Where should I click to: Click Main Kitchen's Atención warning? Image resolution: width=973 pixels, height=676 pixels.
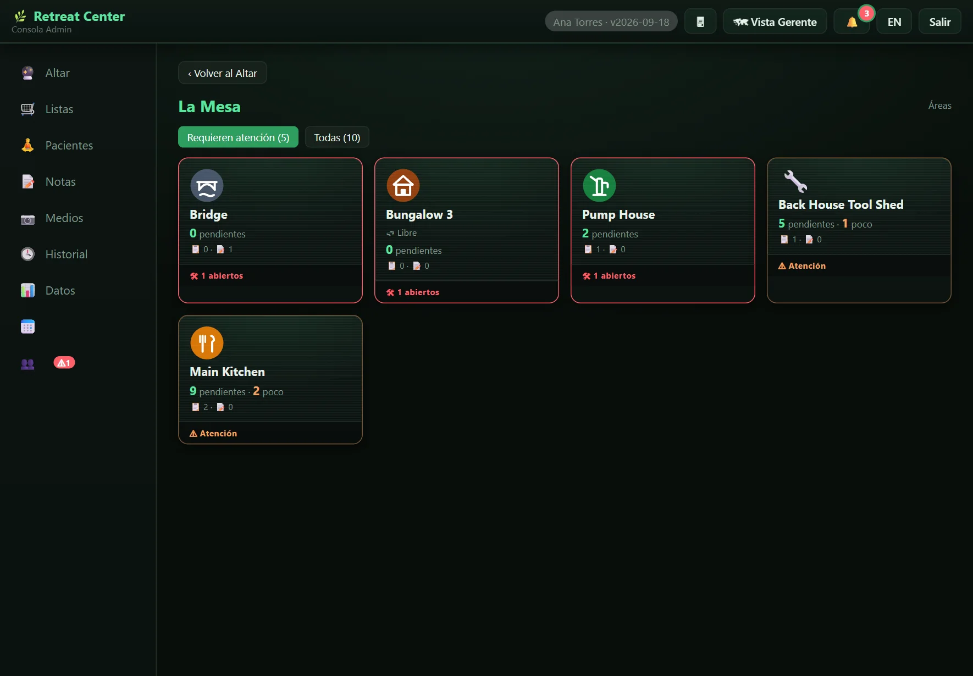pos(213,434)
